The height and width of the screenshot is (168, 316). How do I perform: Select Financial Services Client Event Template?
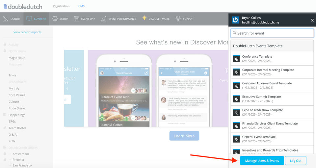[272, 126]
